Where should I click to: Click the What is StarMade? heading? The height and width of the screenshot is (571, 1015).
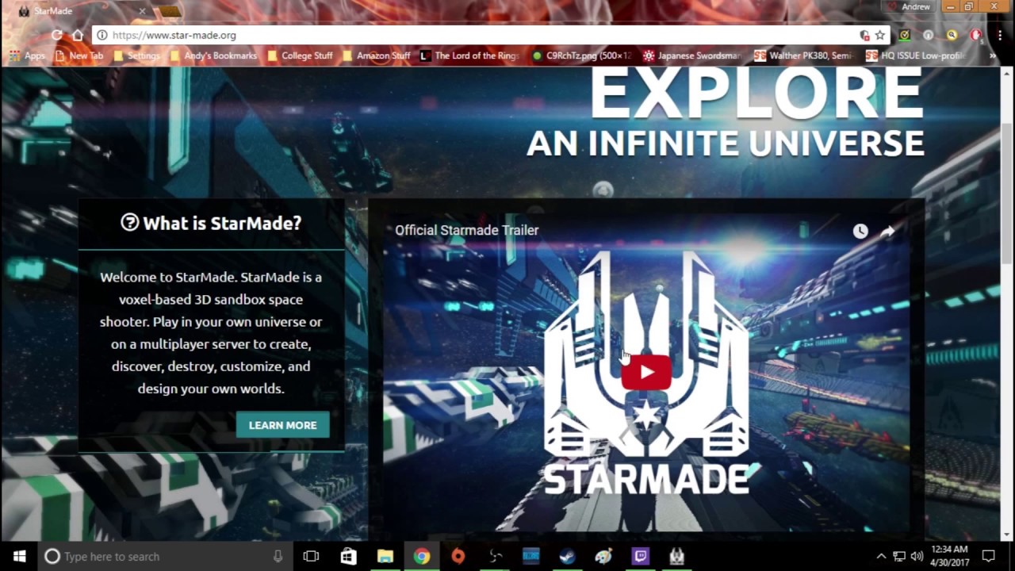[211, 223]
